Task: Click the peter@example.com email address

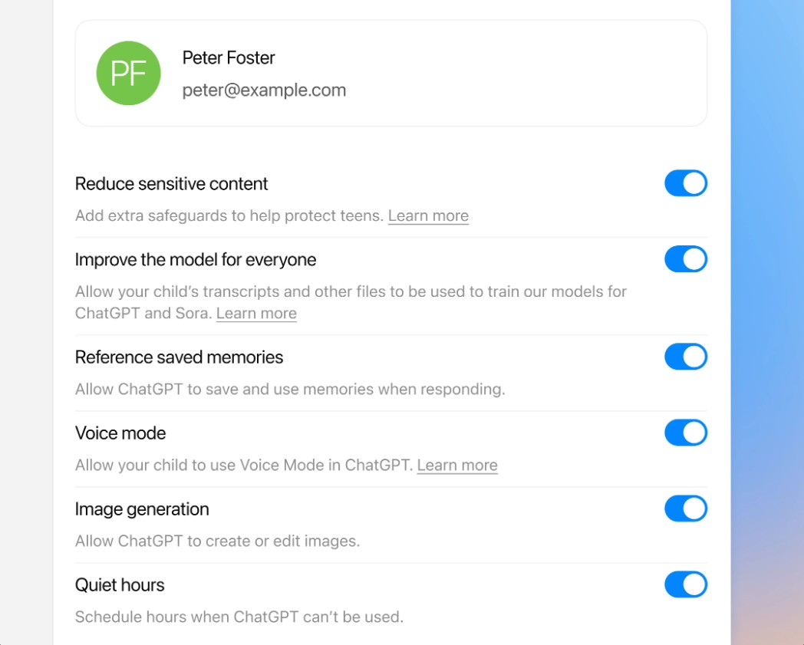Action: click(x=264, y=90)
